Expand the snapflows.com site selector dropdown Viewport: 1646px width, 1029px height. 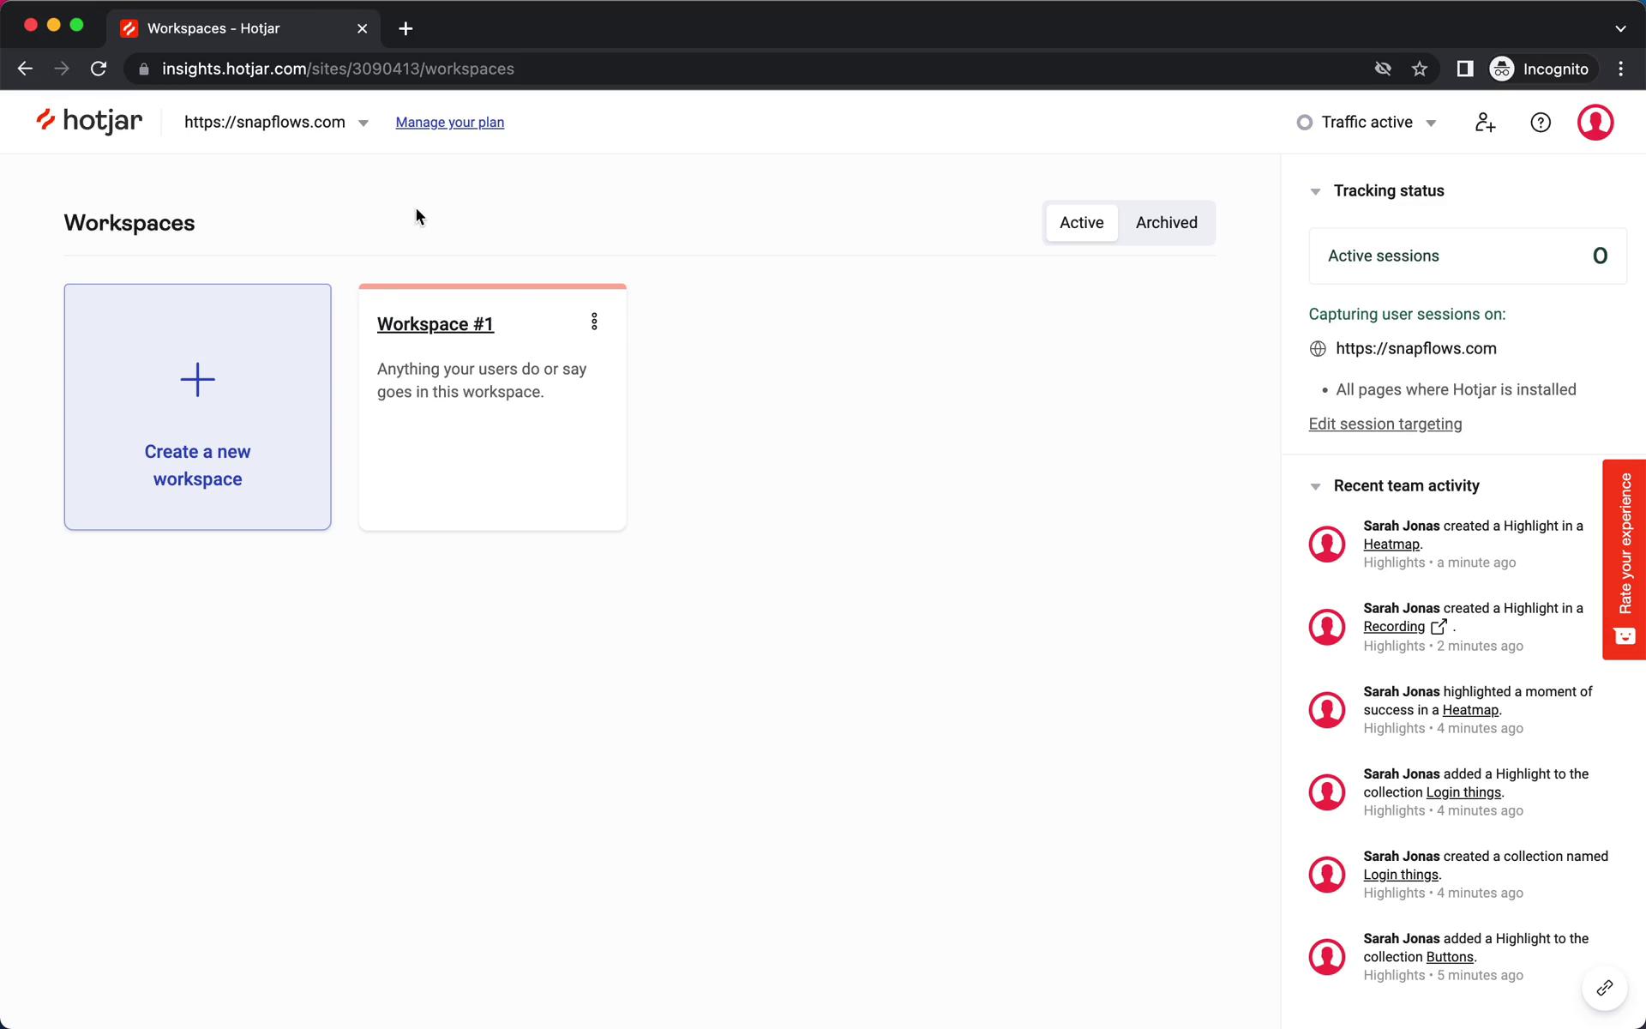point(363,123)
